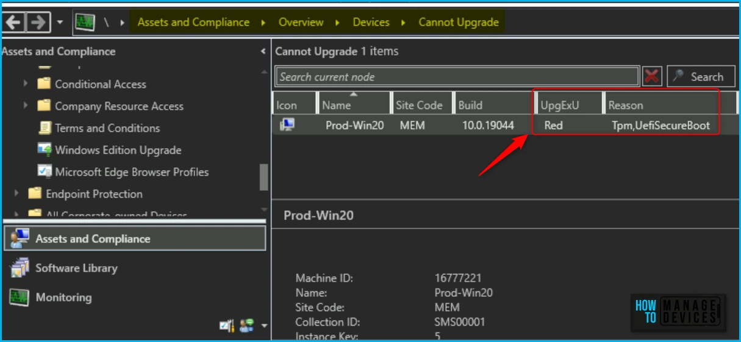Select Cannot Upgrade breadcrumb
The height and width of the screenshot is (342, 741).
[459, 23]
